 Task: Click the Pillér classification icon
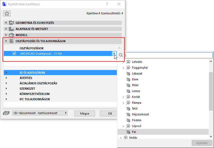pyautogui.click(x=128, y=85)
